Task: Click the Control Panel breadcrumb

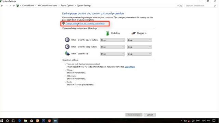Action: pyautogui.click(x=28, y=5)
